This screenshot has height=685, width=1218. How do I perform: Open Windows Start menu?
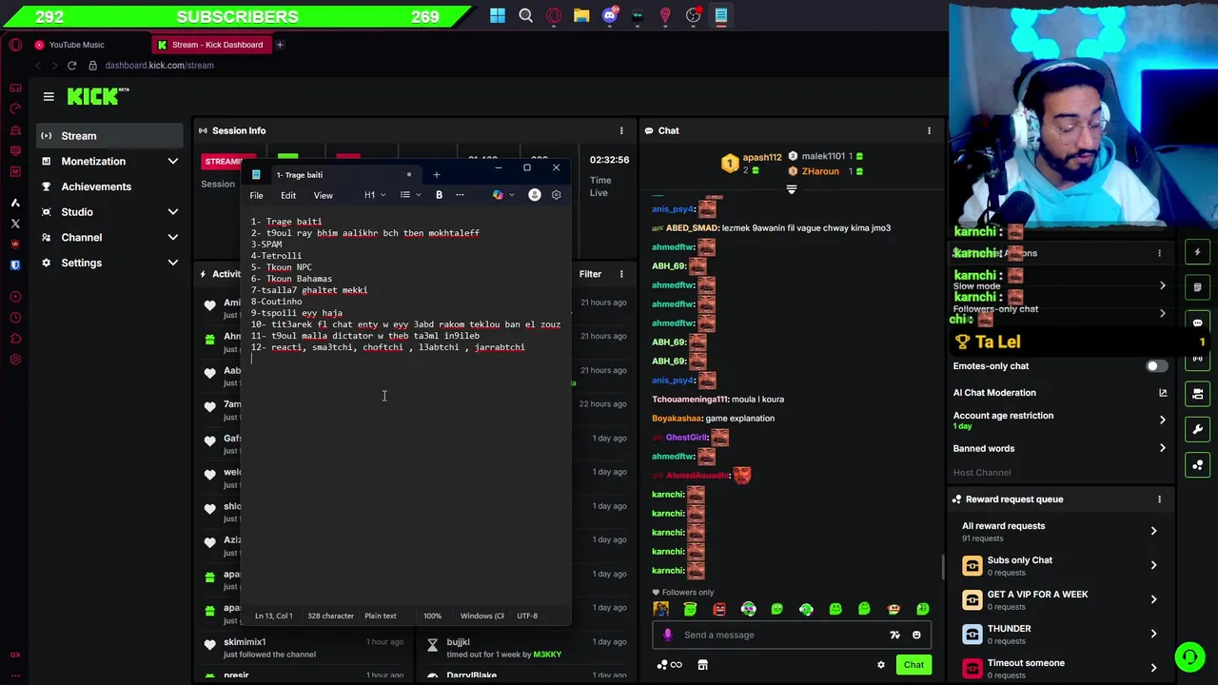(x=498, y=15)
